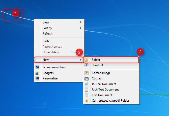Click the Journal Document icon
This screenshot has width=169, height=116.
click(87, 84)
